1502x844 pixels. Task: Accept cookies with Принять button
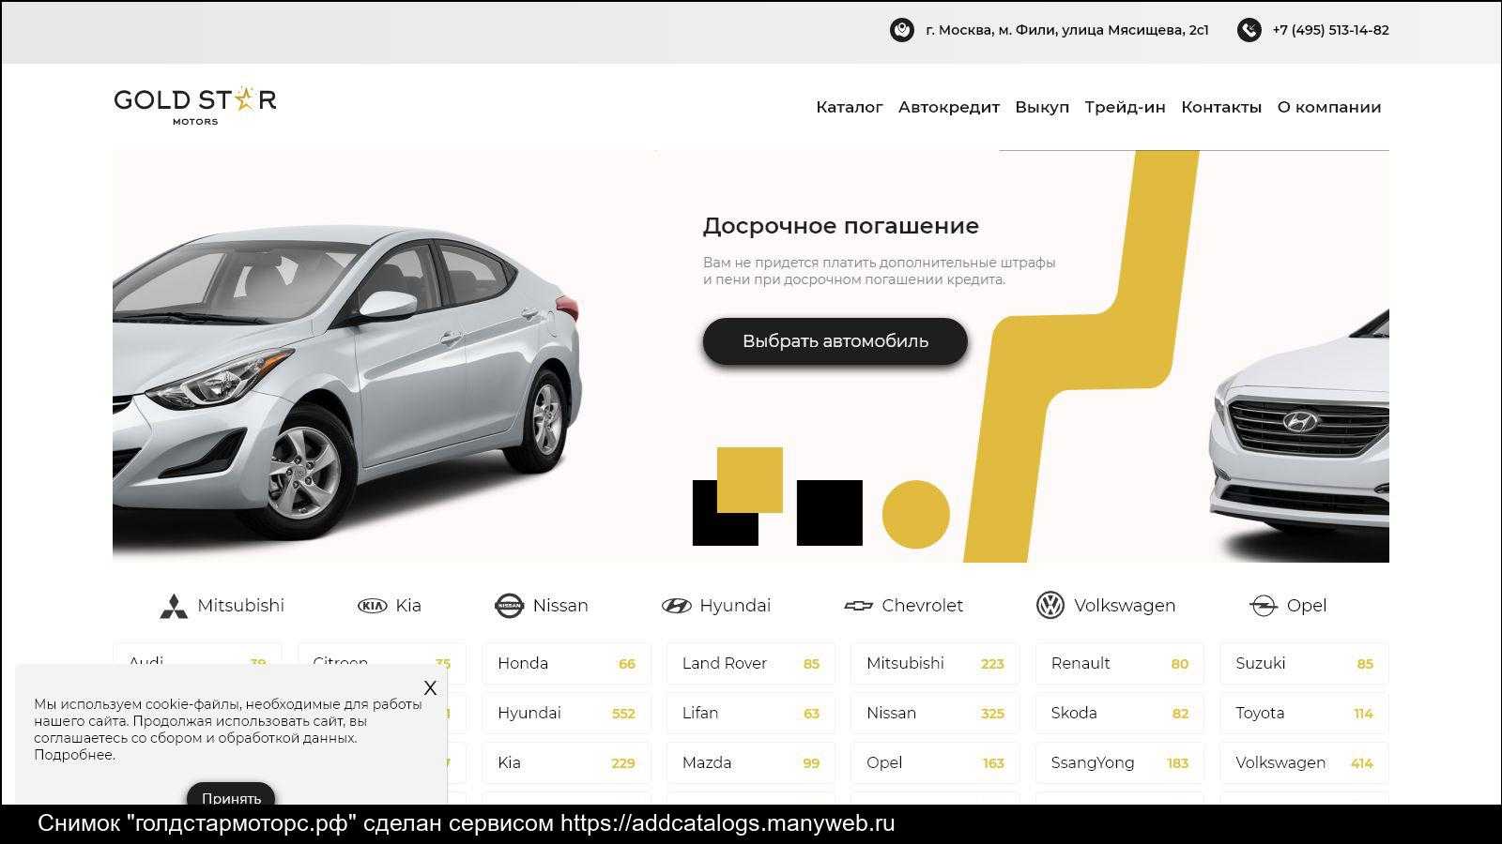(x=231, y=794)
